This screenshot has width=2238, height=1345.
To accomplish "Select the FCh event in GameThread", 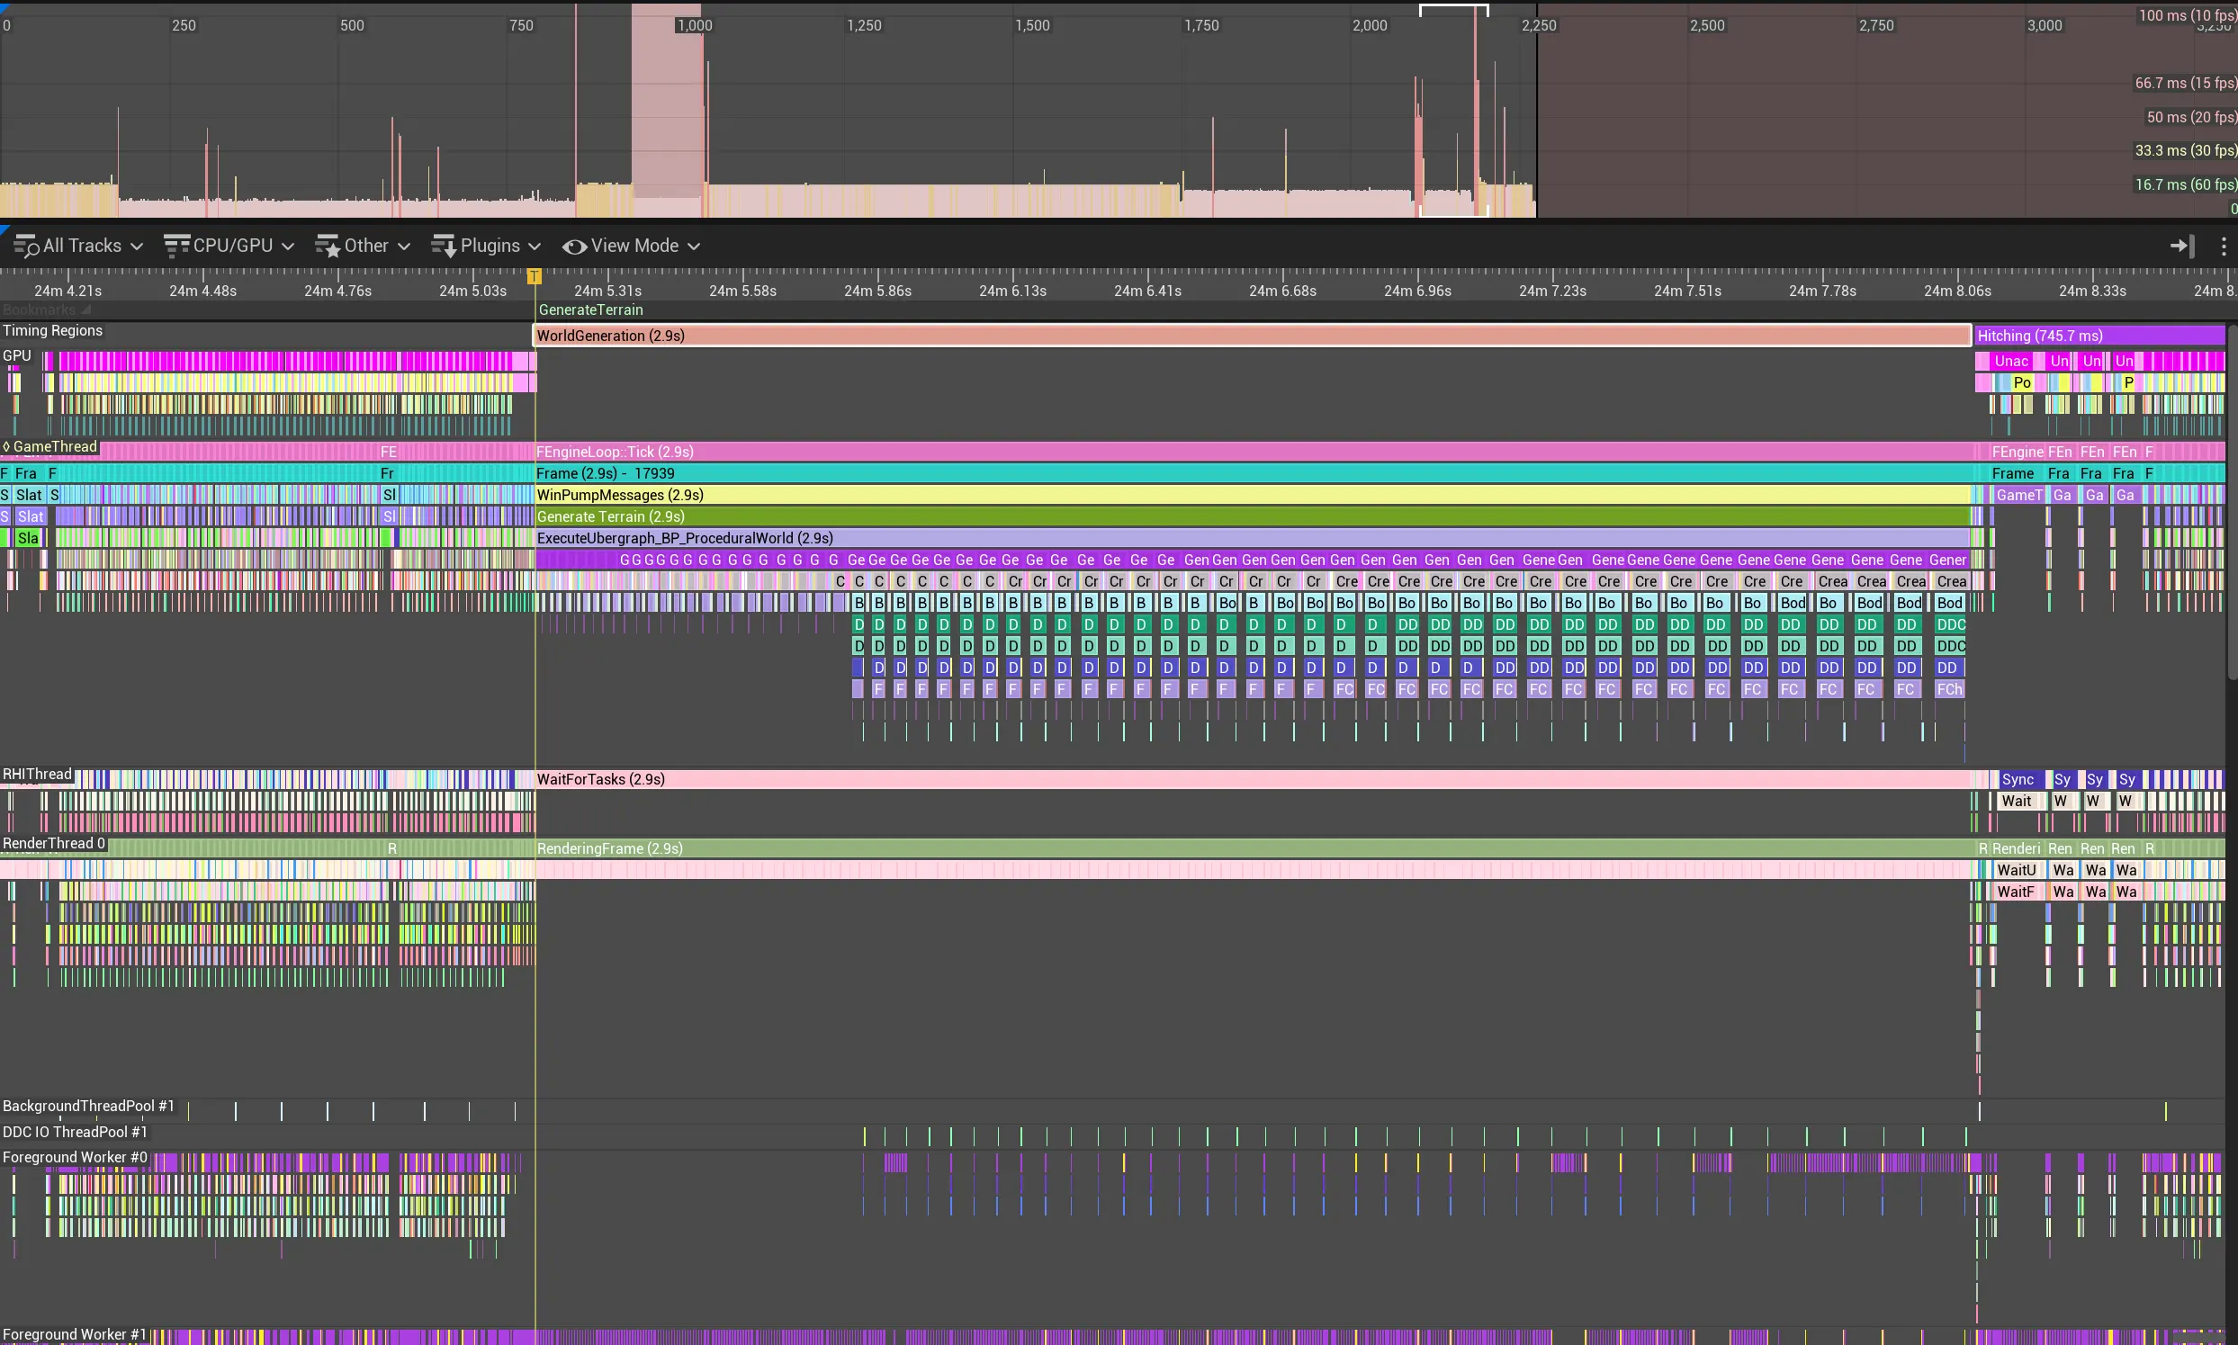I will tap(1950, 690).
